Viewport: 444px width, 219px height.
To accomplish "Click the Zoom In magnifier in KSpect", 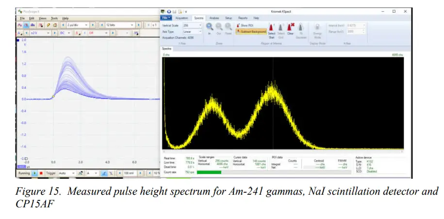I will (210, 27).
